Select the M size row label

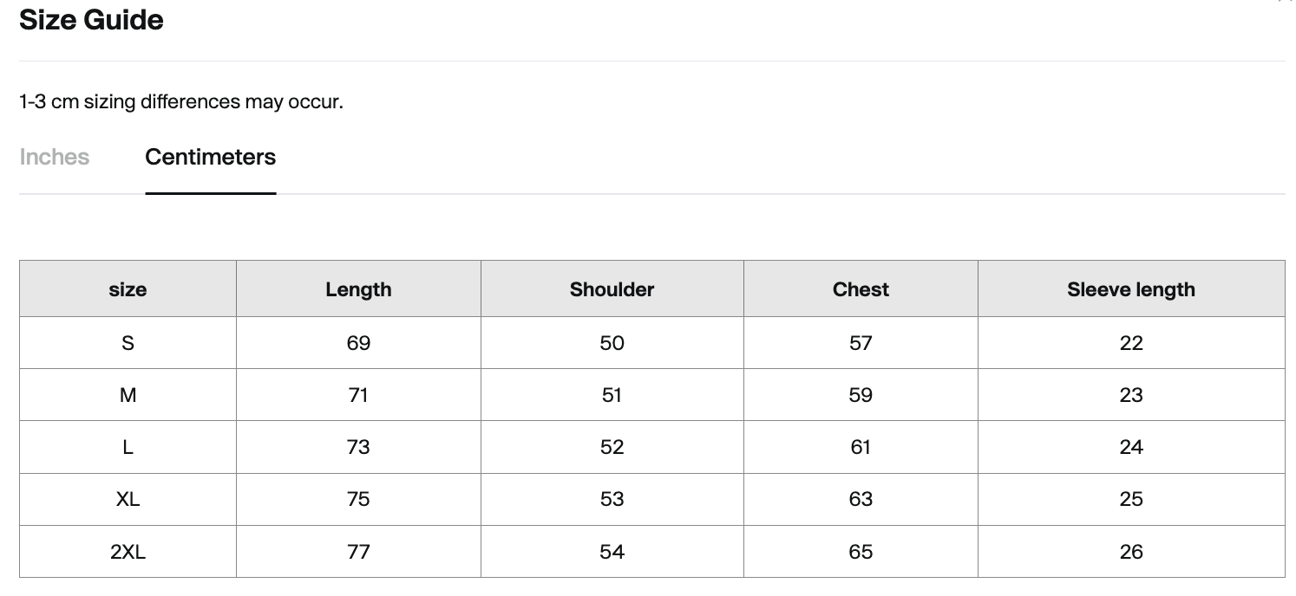click(x=128, y=395)
